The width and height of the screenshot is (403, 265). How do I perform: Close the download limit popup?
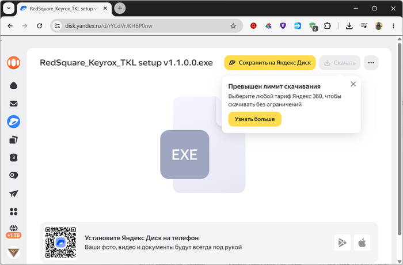coord(353,84)
